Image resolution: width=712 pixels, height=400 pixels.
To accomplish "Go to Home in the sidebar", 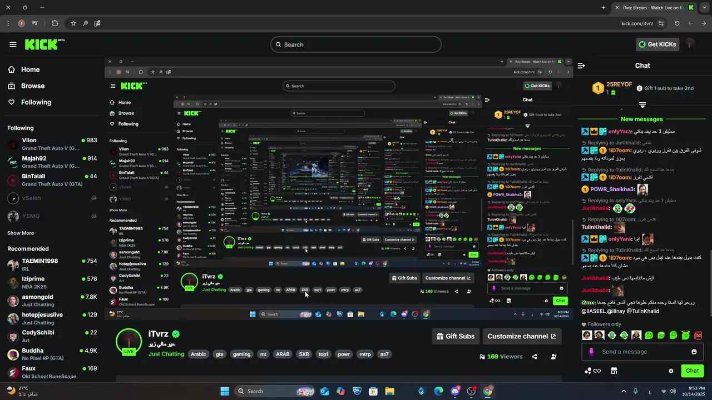I will [24, 69].
